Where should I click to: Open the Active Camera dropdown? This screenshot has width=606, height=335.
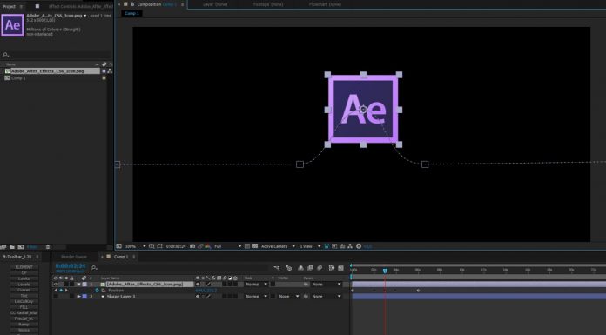279,246
